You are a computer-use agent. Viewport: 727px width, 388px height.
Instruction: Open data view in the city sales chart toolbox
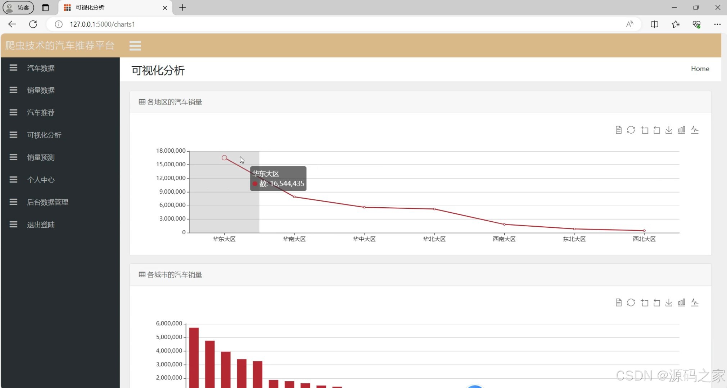(x=618, y=303)
